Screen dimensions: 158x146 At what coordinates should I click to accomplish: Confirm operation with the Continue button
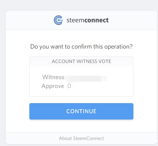point(81,111)
